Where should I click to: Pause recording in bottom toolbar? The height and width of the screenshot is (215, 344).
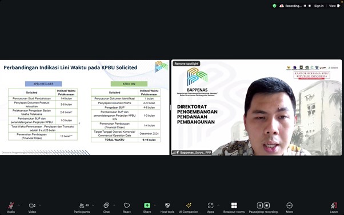click(x=260, y=205)
